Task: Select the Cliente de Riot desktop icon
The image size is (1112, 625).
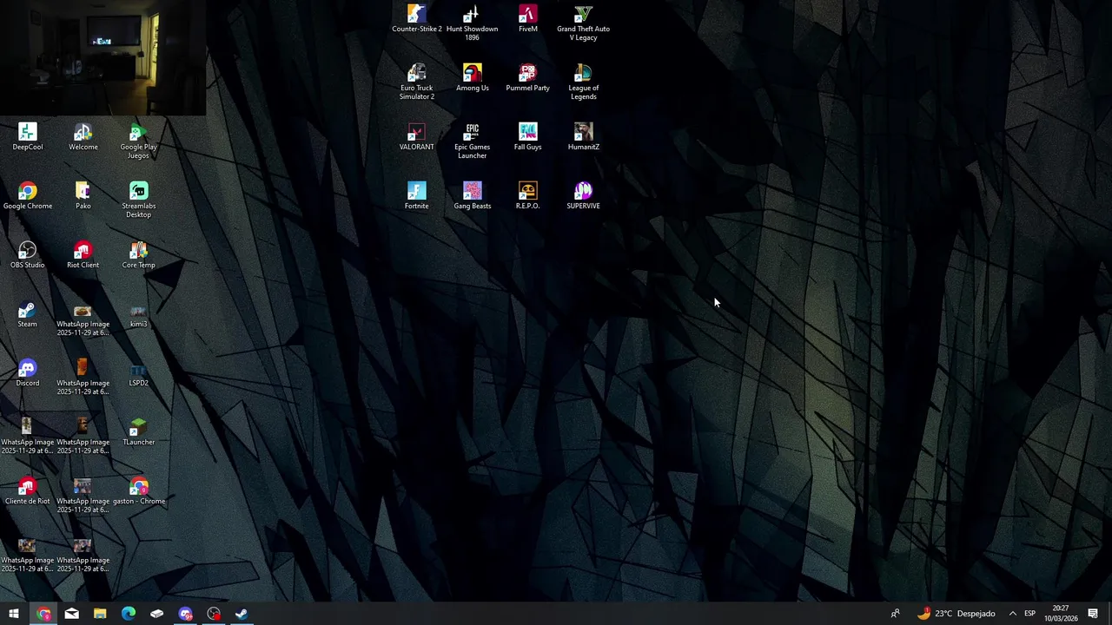Action: [28, 490]
